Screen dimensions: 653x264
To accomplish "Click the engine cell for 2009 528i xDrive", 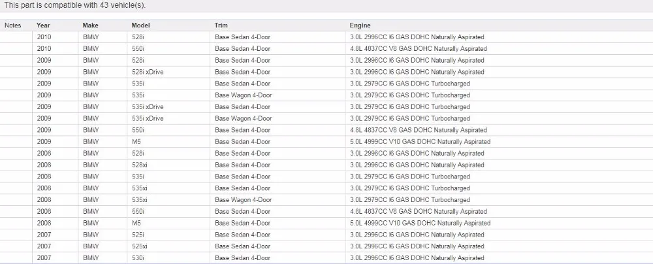I will (x=417, y=72).
